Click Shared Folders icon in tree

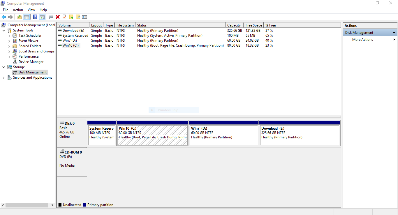[15, 46]
